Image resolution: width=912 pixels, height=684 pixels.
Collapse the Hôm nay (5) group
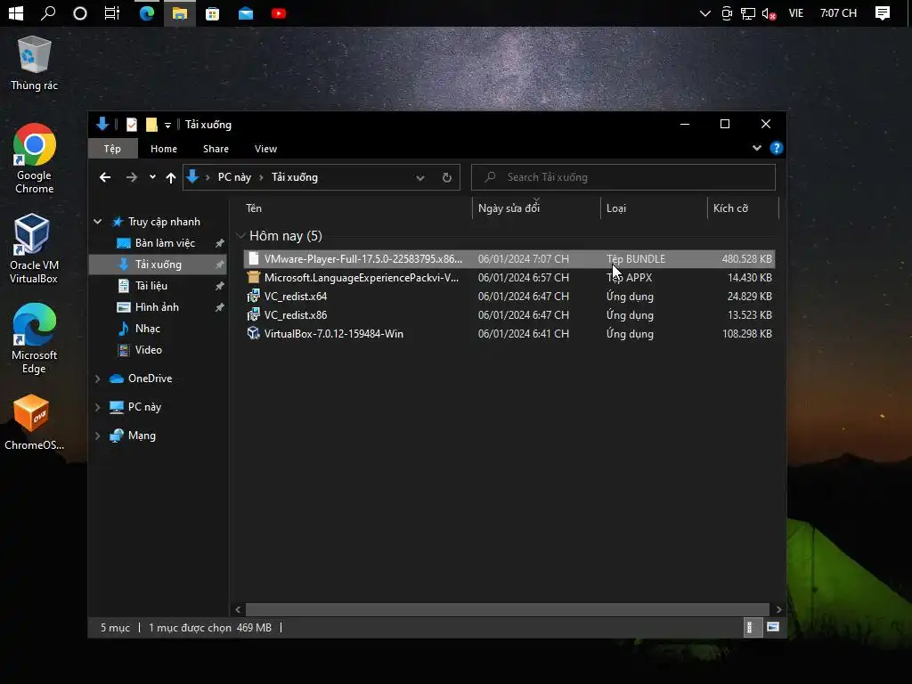pyautogui.click(x=240, y=235)
